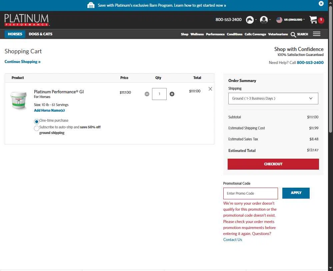Image resolution: width=333 pixels, height=271 pixels.
Task: Call the 800-553-2400 help link
Action: (x=310, y=63)
